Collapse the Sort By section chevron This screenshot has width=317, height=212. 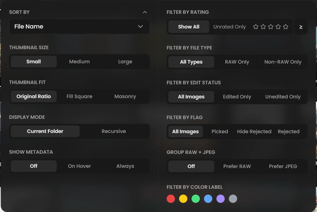click(x=145, y=12)
